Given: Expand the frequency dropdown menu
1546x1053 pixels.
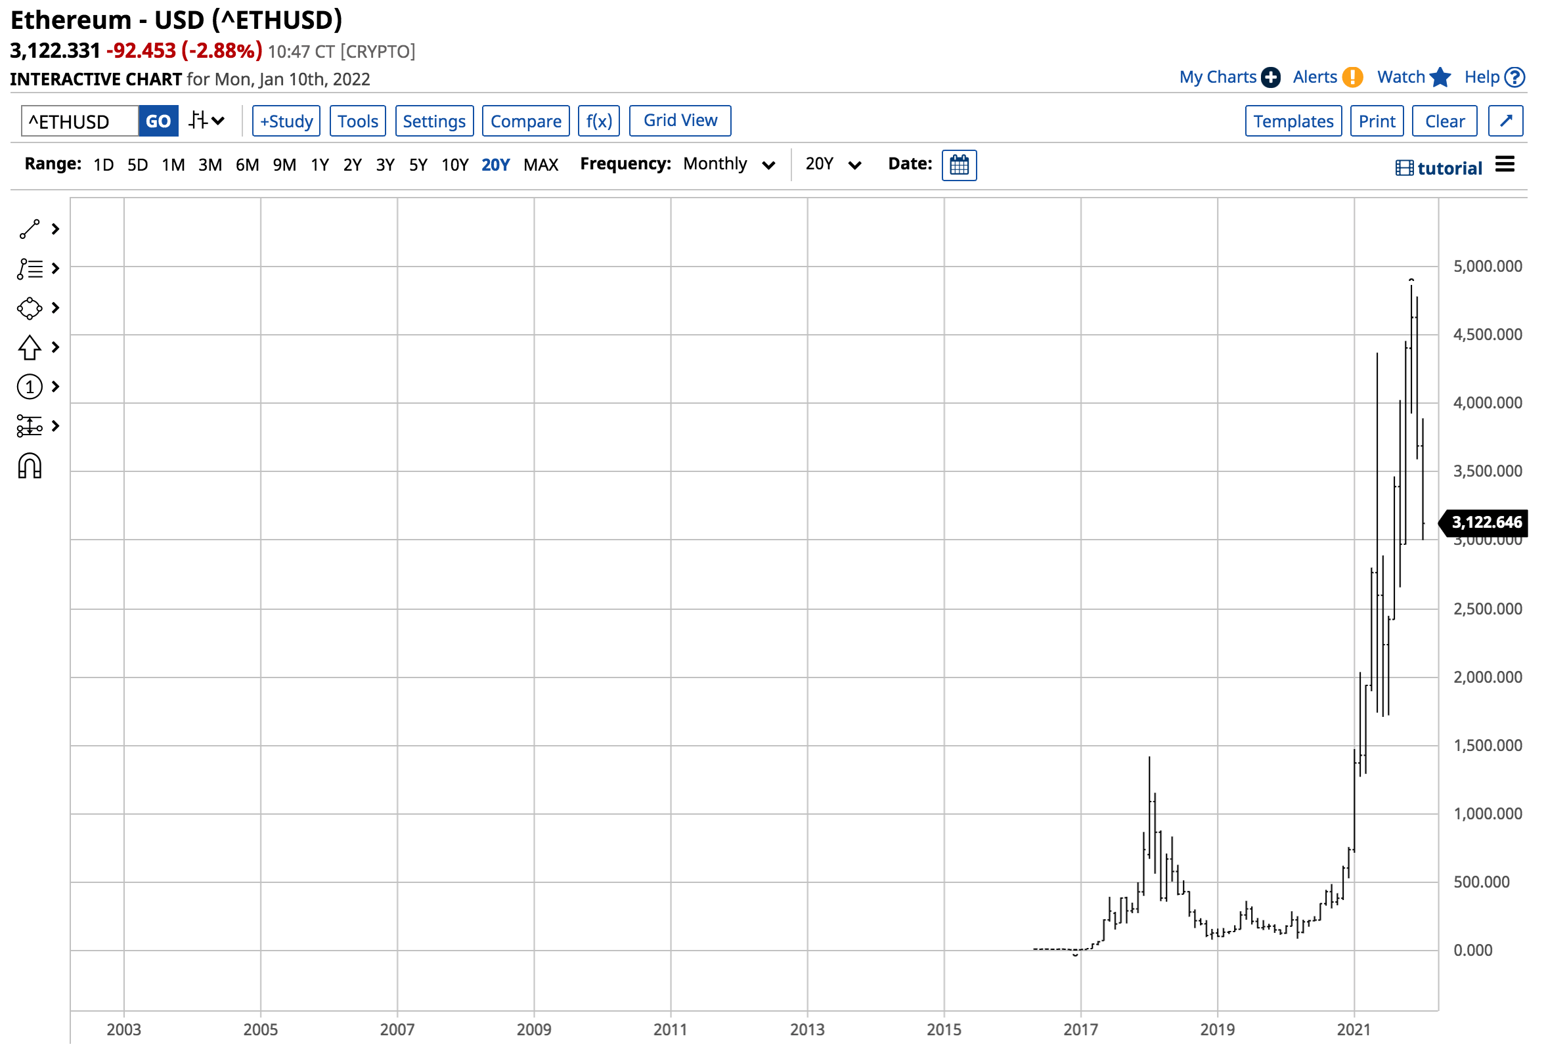Looking at the screenshot, I should coord(728,164).
